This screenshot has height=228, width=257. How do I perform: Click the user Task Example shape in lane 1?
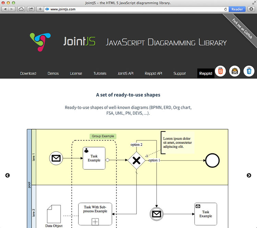pyautogui.click(x=94, y=158)
